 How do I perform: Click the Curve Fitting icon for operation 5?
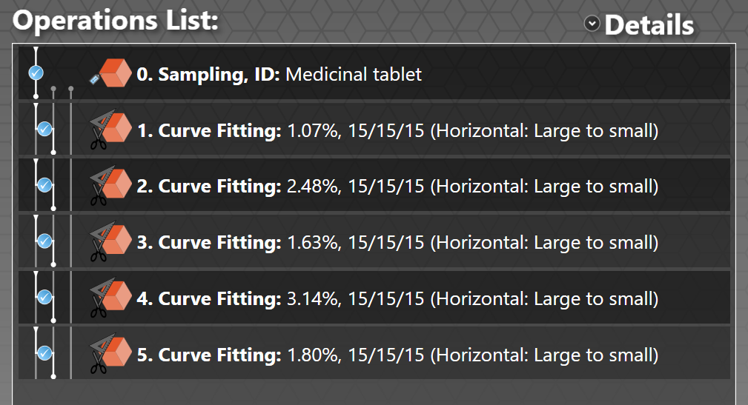[x=110, y=354]
